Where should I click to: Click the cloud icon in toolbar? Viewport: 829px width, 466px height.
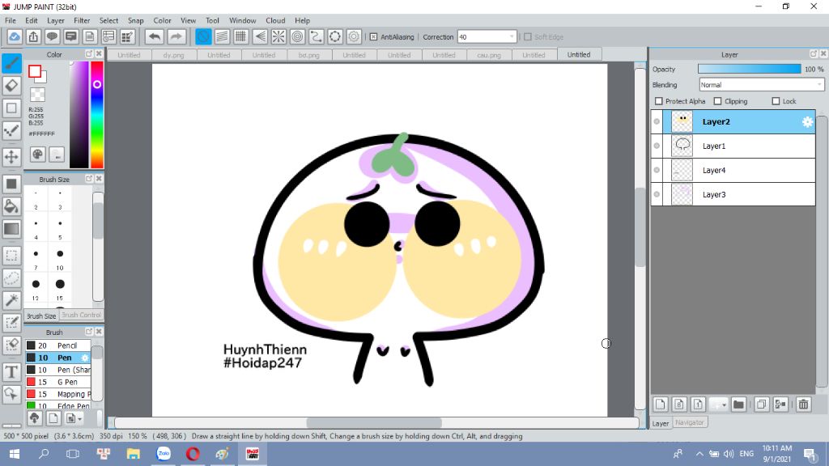pyautogui.click(x=15, y=36)
